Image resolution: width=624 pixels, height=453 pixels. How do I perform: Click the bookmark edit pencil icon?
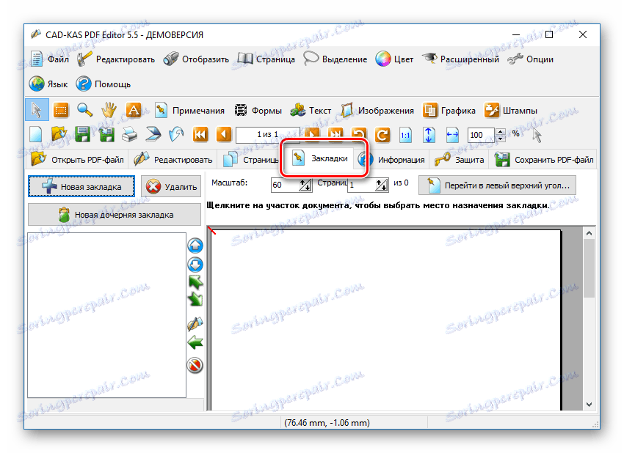pos(195,324)
